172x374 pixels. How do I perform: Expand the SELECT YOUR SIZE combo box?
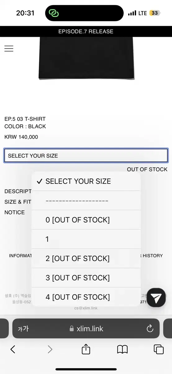[x=86, y=156]
